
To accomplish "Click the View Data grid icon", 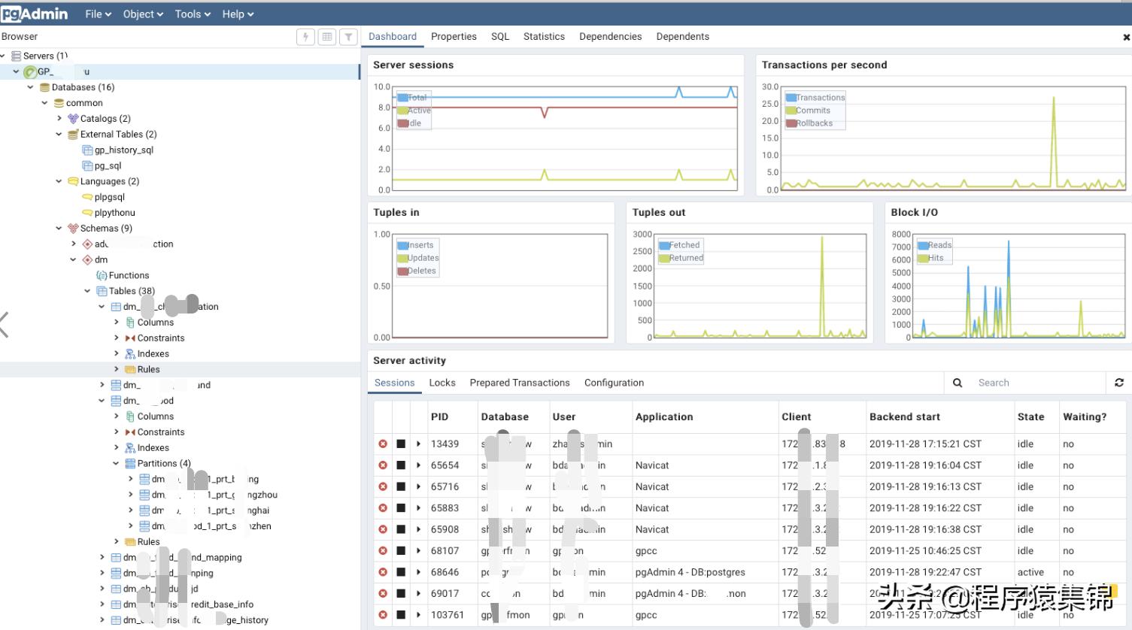I will [x=326, y=37].
